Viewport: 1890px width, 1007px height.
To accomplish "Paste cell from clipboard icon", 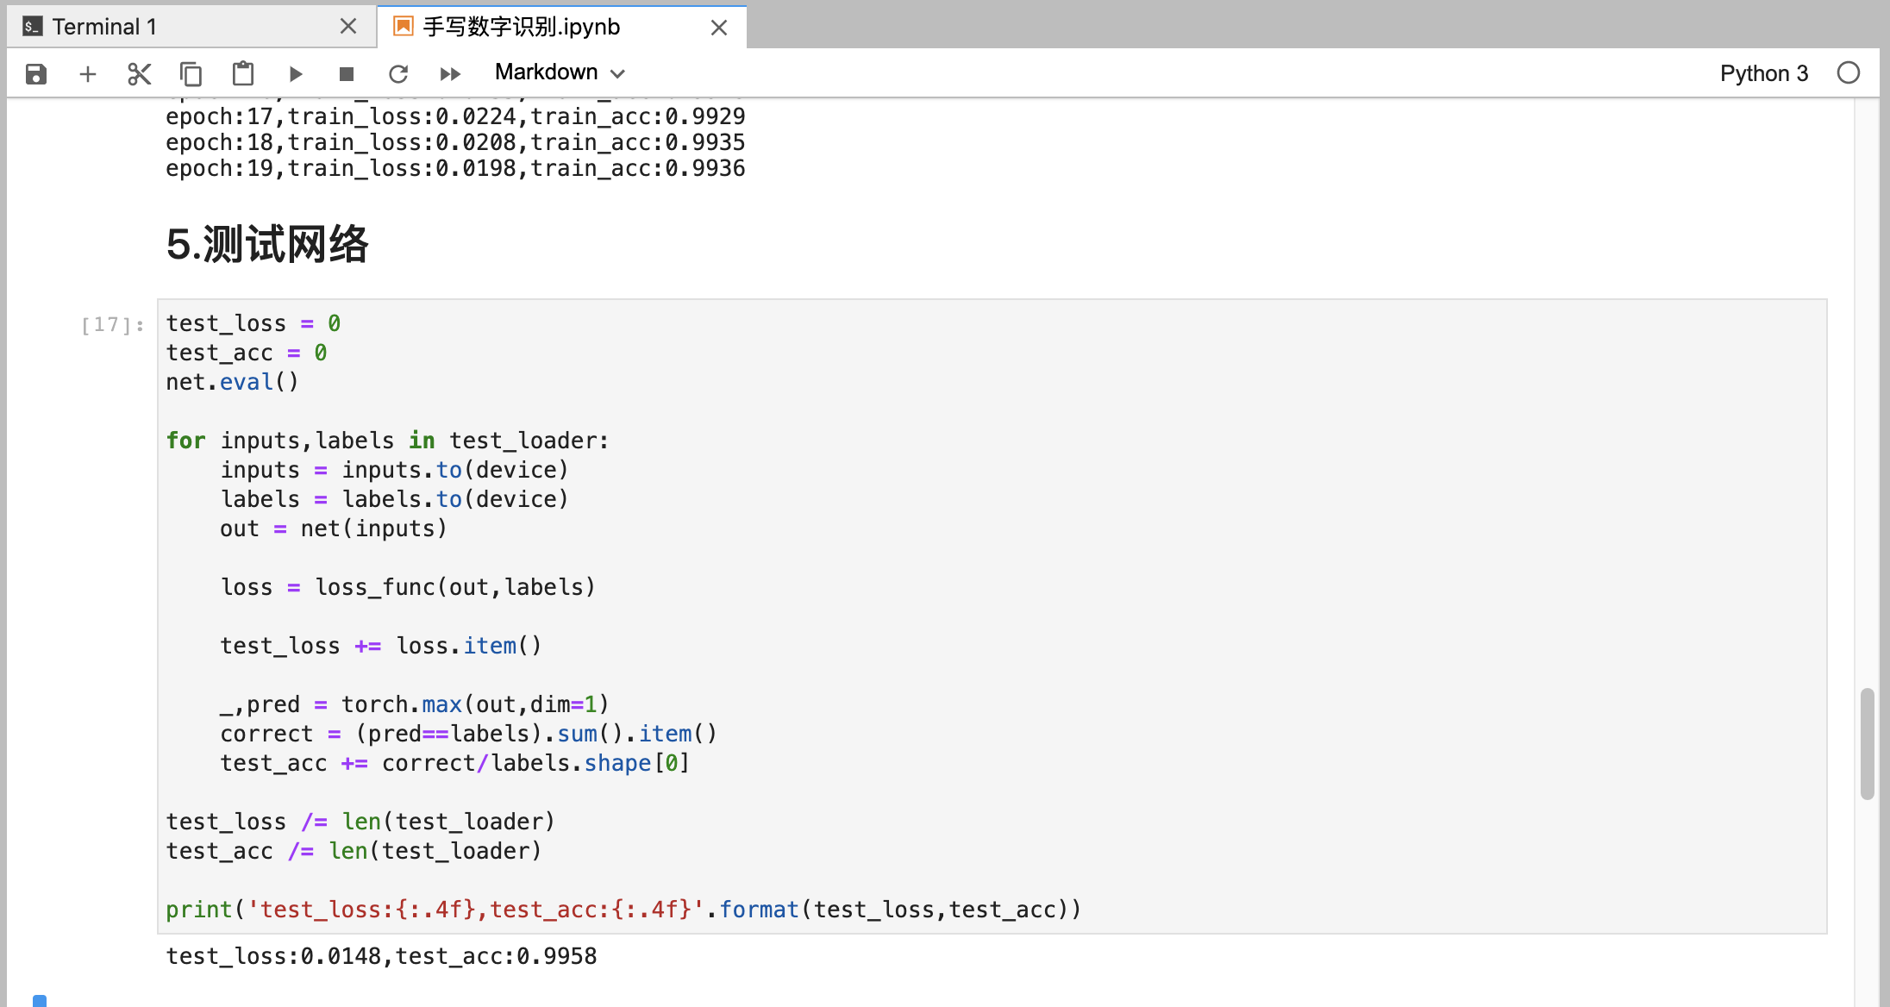I will tap(243, 74).
